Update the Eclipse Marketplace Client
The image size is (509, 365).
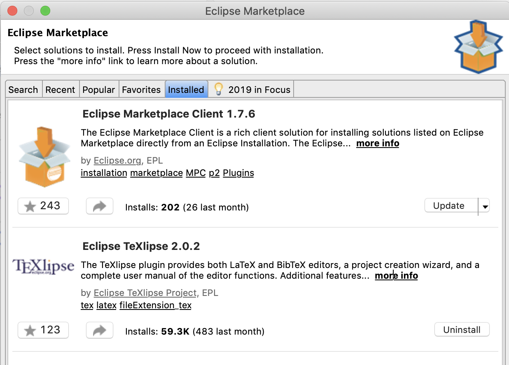click(x=451, y=206)
